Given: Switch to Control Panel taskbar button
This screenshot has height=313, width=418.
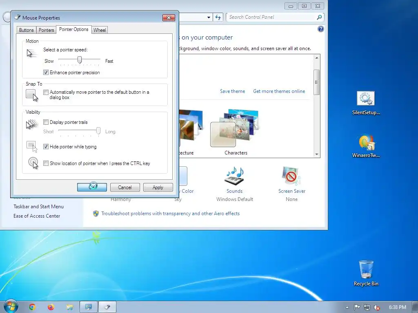Looking at the screenshot, I should (89, 307).
